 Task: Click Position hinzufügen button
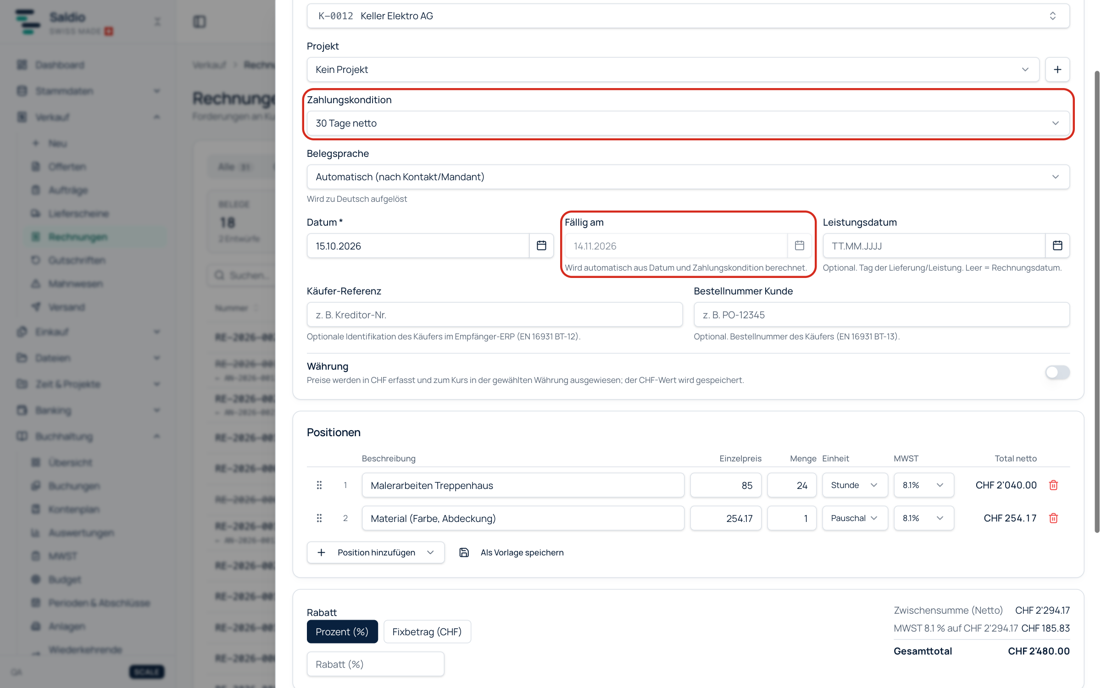coord(376,553)
